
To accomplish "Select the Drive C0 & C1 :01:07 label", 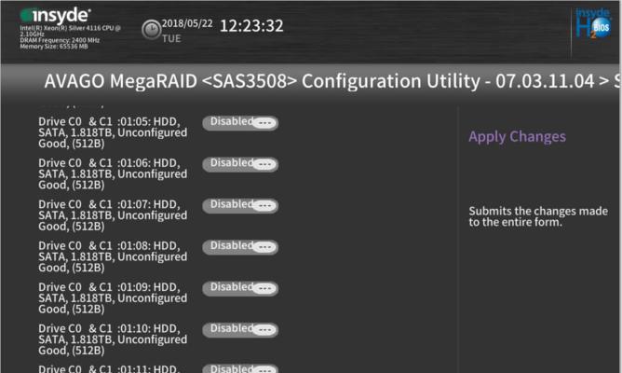I will (113, 214).
